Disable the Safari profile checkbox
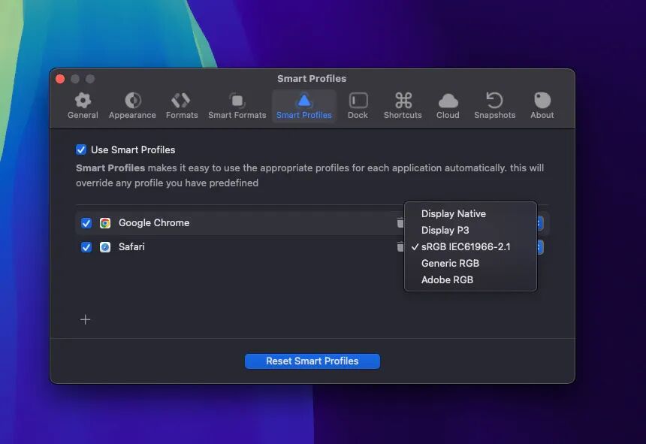This screenshot has height=444, width=646. (86, 247)
